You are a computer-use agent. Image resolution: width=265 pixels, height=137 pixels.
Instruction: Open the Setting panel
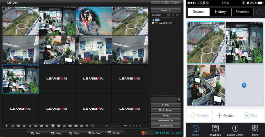coord(166,115)
